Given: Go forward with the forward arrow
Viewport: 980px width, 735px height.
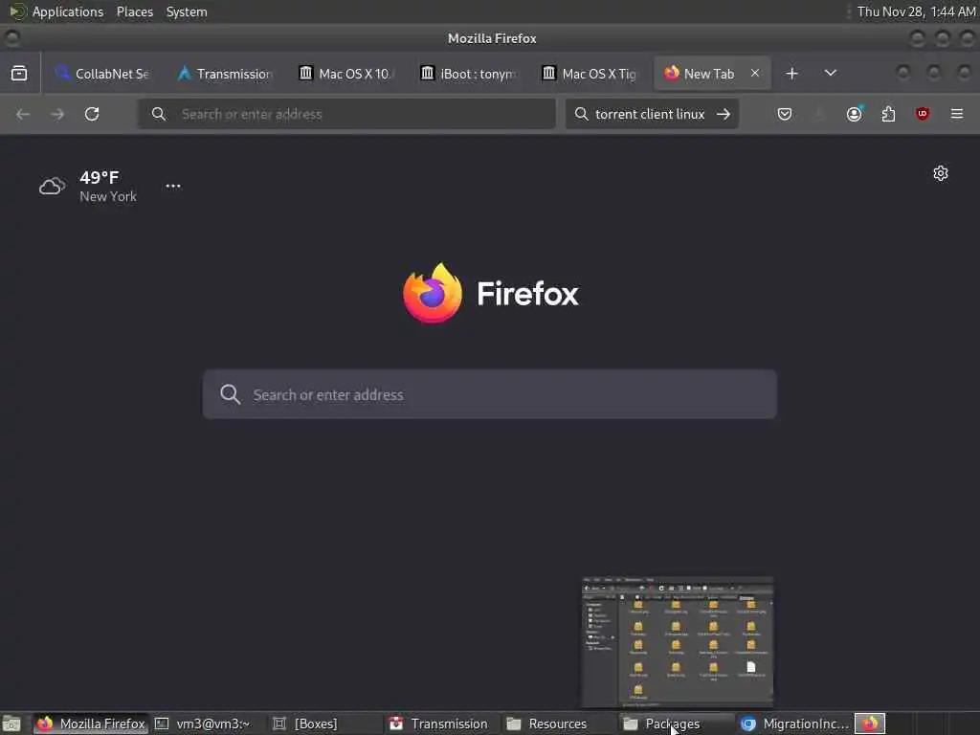Looking at the screenshot, I should click(57, 114).
